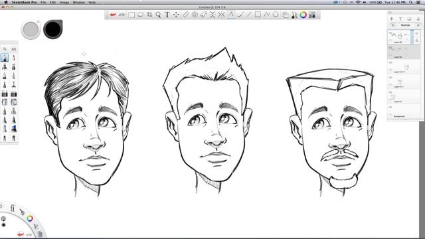The height and width of the screenshot is (239, 425).
Task: Open the Help menu
Action: coord(92,2)
